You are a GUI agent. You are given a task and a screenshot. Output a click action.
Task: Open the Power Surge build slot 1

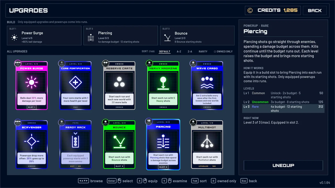tap(44, 36)
